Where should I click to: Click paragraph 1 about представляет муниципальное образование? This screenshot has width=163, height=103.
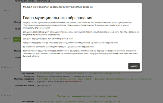78,25
